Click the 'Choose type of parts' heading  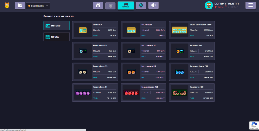coord(58,16)
